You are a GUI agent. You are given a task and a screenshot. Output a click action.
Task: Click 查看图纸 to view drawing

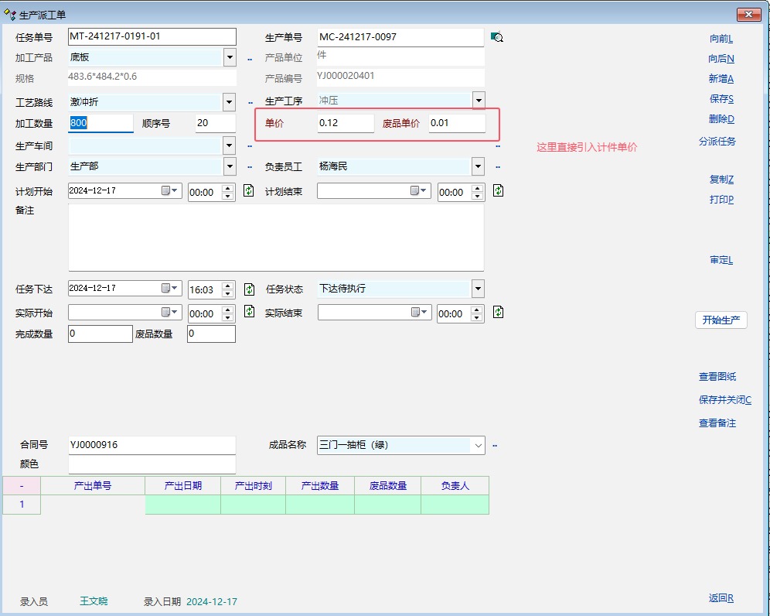click(717, 377)
